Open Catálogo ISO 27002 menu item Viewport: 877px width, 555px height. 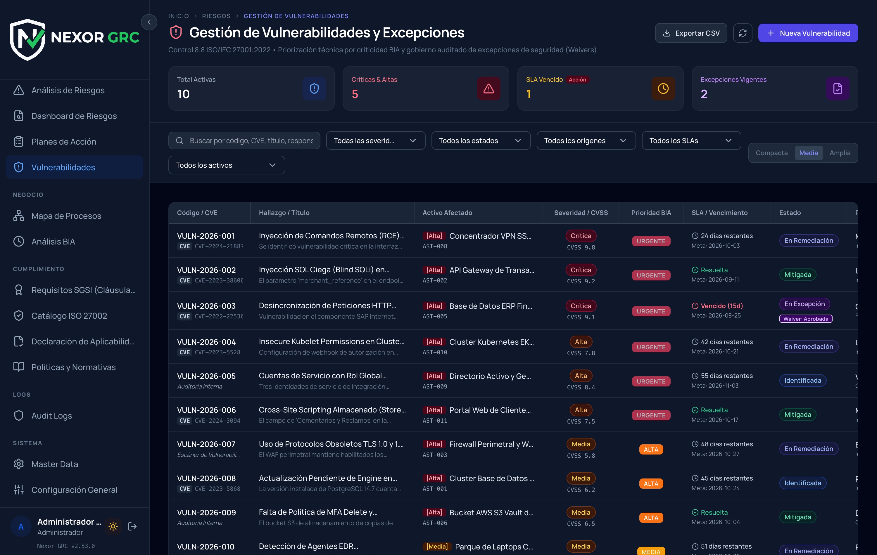[74, 315]
